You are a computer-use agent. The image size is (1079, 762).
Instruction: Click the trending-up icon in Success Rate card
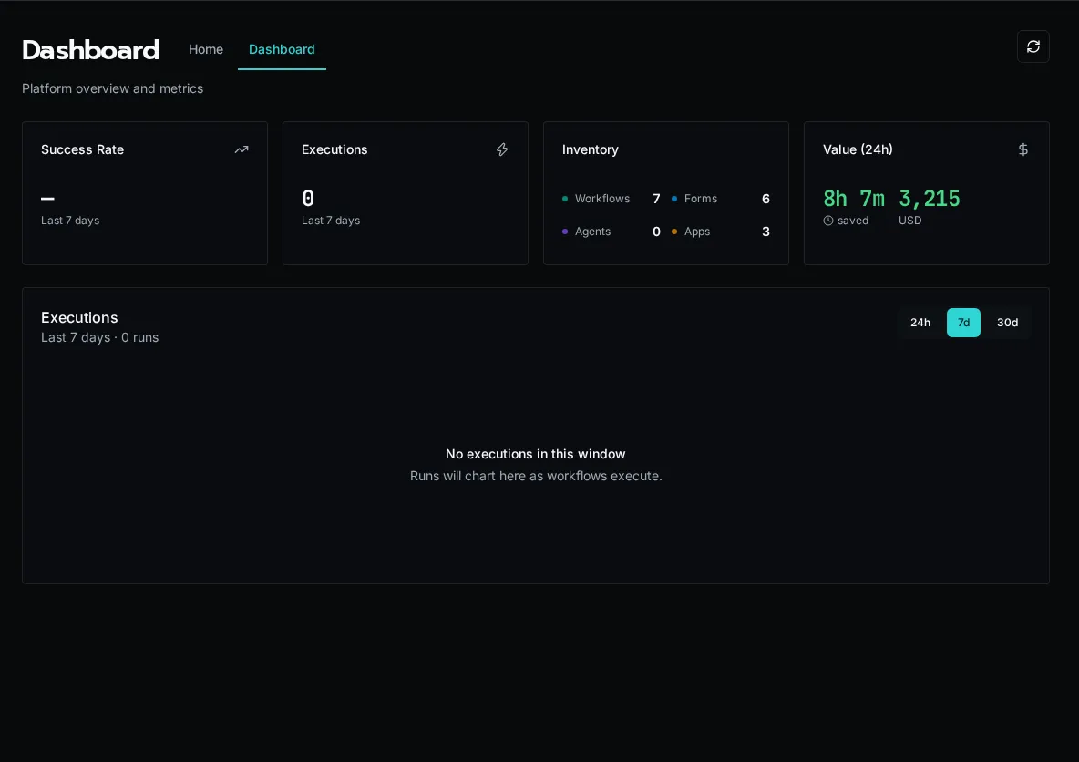pyautogui.click(x=241, y=149)
